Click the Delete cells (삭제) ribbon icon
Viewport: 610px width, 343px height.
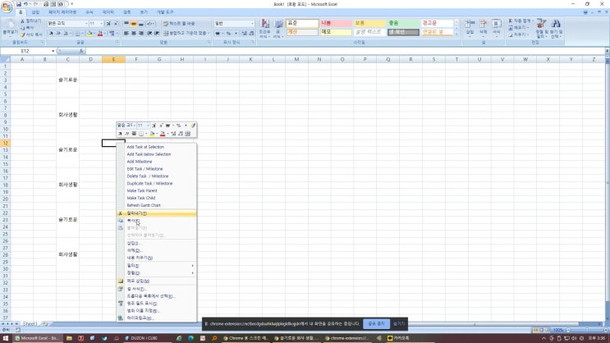[484, 27]
